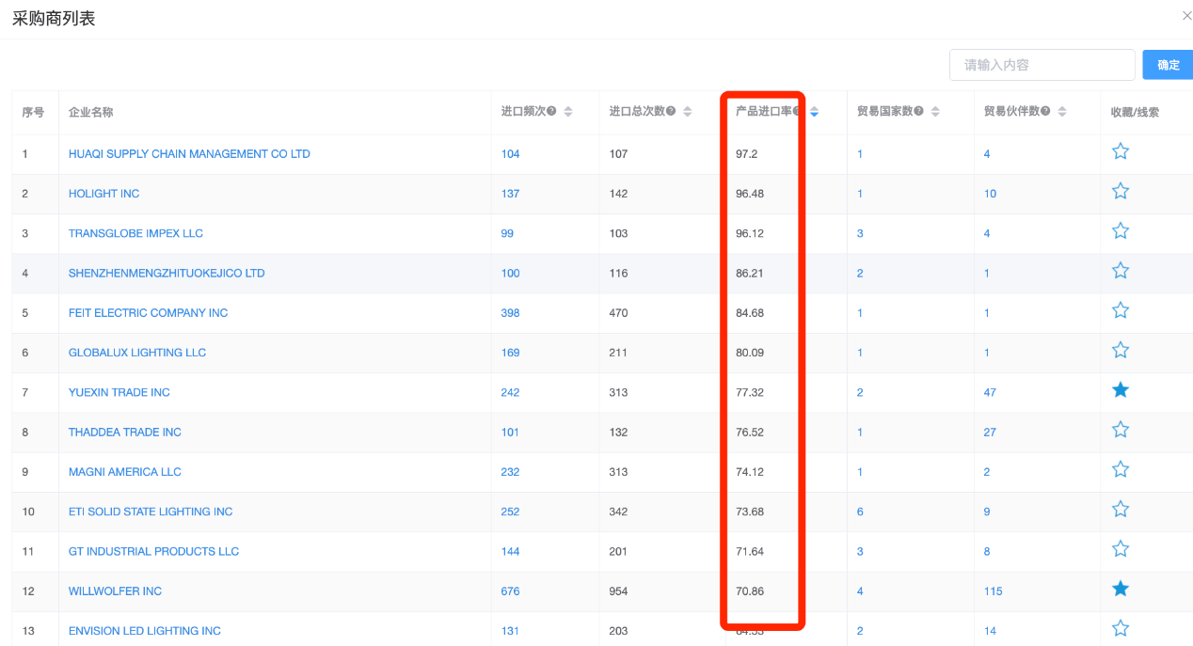This screenshot has width=1193, height=646.
Task: Favorite MAGNI AMERICA LLC star
Action: tap(1120, 469)
